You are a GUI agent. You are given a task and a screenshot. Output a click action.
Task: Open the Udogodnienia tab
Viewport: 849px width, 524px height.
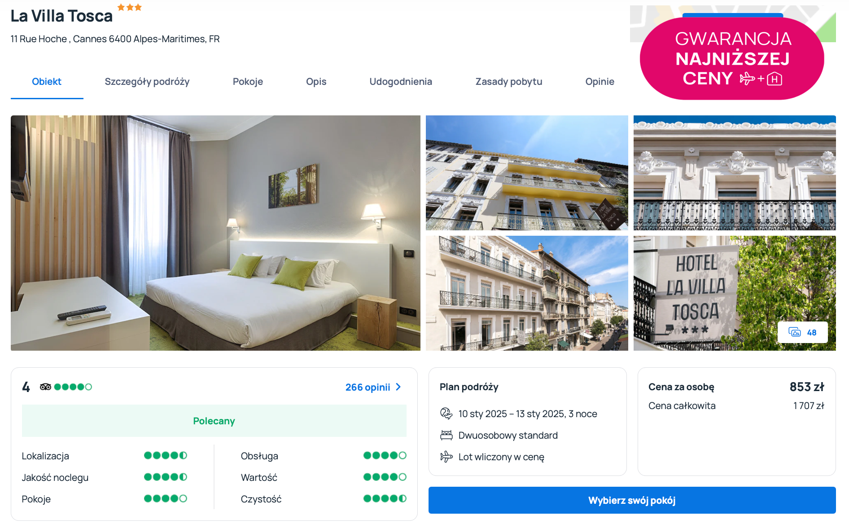[x=401, y=82]
